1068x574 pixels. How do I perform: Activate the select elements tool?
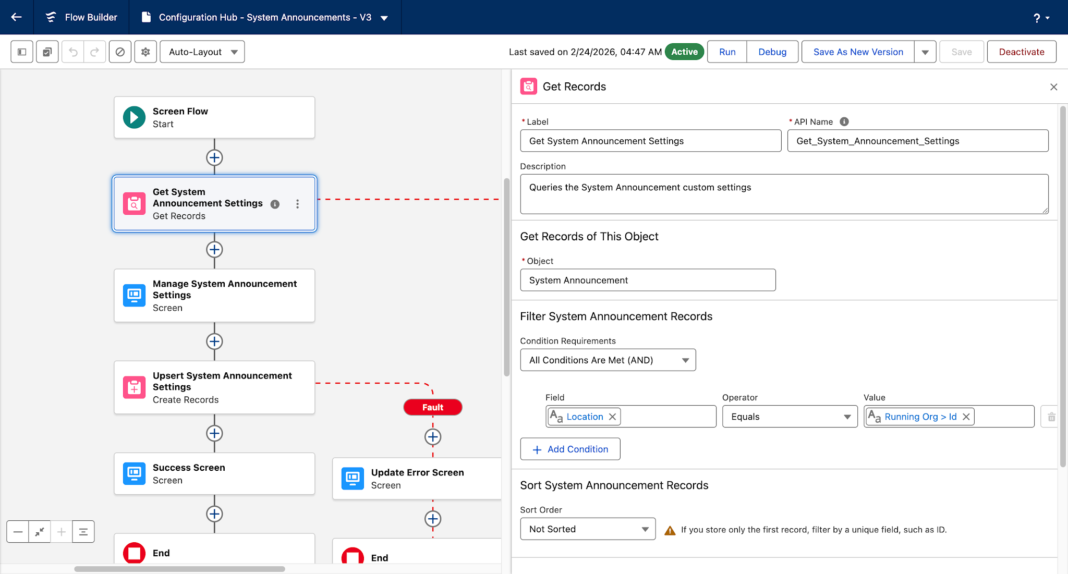coord(46,52)
